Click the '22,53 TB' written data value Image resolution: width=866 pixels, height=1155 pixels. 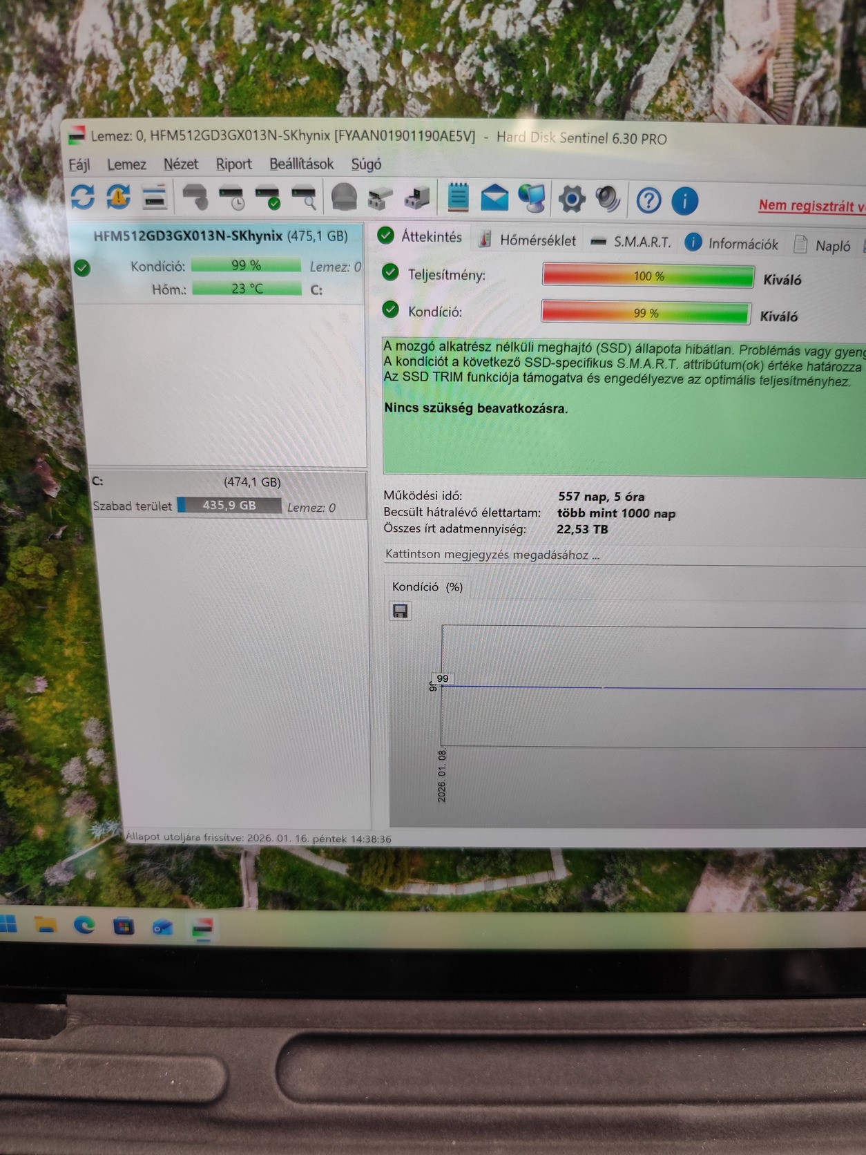pos(582,529)
